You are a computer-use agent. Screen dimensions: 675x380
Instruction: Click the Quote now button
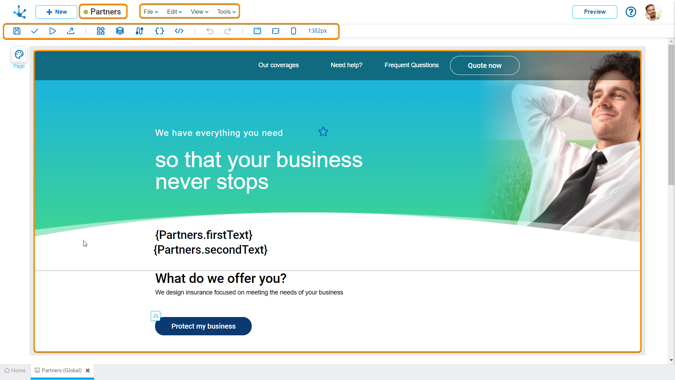coord(484,65)
